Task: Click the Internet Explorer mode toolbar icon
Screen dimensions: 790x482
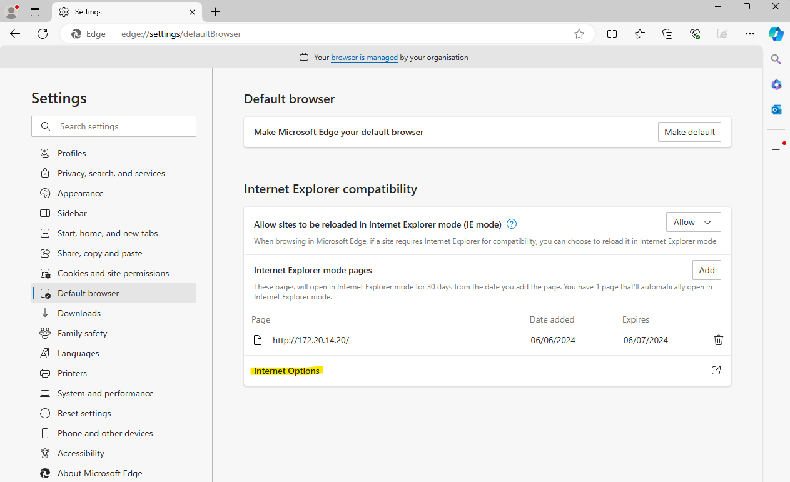Action: coord(722,34)
